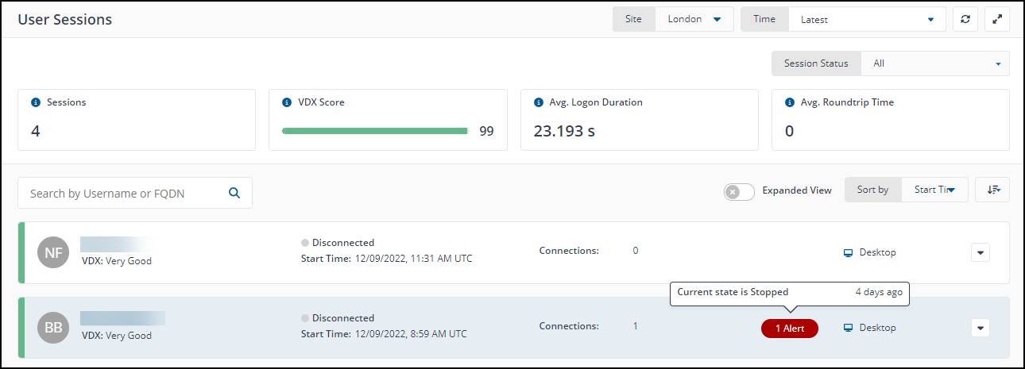Viewport: 1025px width, 369px height.
Task: Click the refresh icon in header
Action: click(x=965, y=19)
